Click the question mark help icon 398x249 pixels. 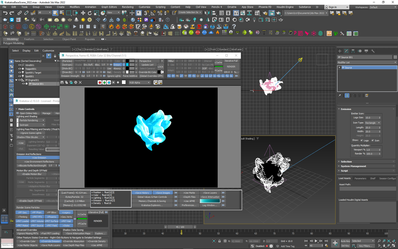234,26
